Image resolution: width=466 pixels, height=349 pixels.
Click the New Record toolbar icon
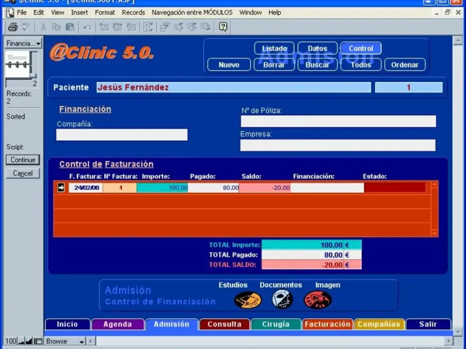pyautogui.click(x=104, y=27)
